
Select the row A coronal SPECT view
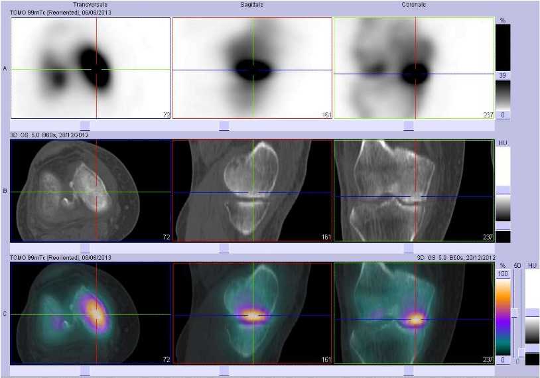pos(414,68)
